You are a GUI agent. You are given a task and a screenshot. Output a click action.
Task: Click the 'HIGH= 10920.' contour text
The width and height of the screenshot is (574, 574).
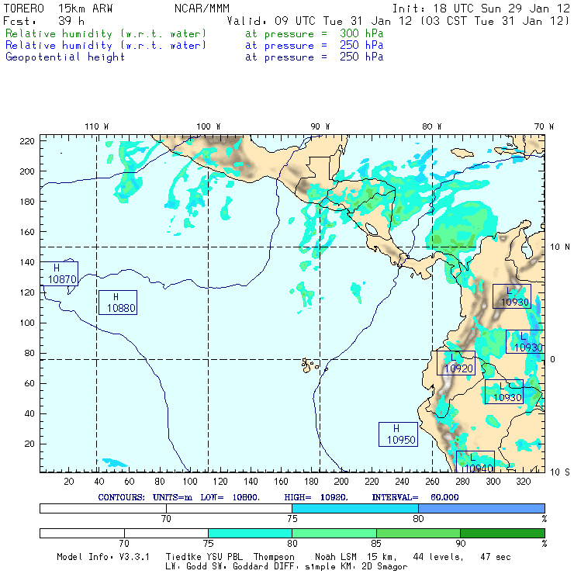pos(316,497)
